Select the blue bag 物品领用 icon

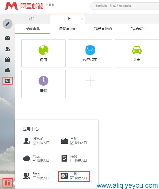(x=90, y=50)
